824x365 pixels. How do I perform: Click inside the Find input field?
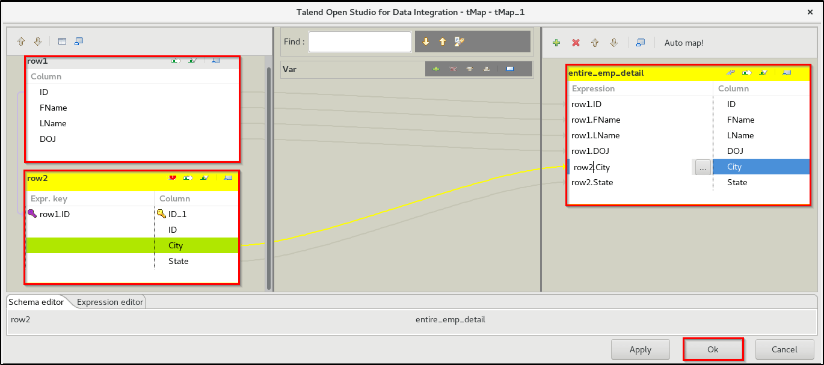[x=359, y=41]
